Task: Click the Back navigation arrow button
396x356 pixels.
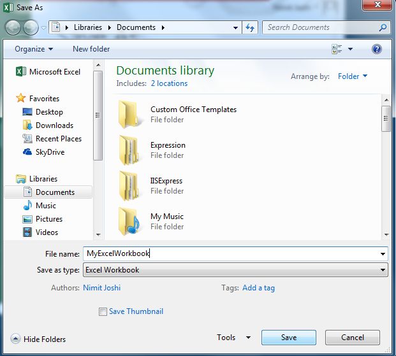Action: pos(13,27)
